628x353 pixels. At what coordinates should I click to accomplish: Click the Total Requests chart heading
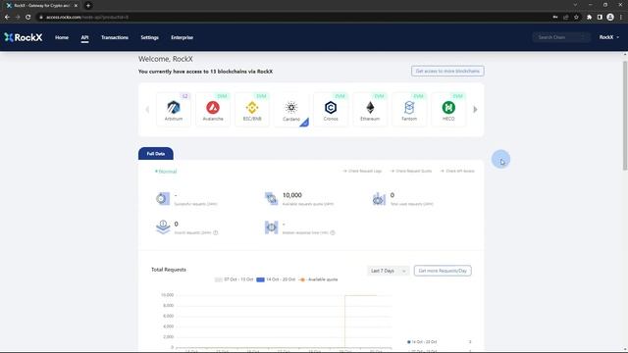(169, 270)
